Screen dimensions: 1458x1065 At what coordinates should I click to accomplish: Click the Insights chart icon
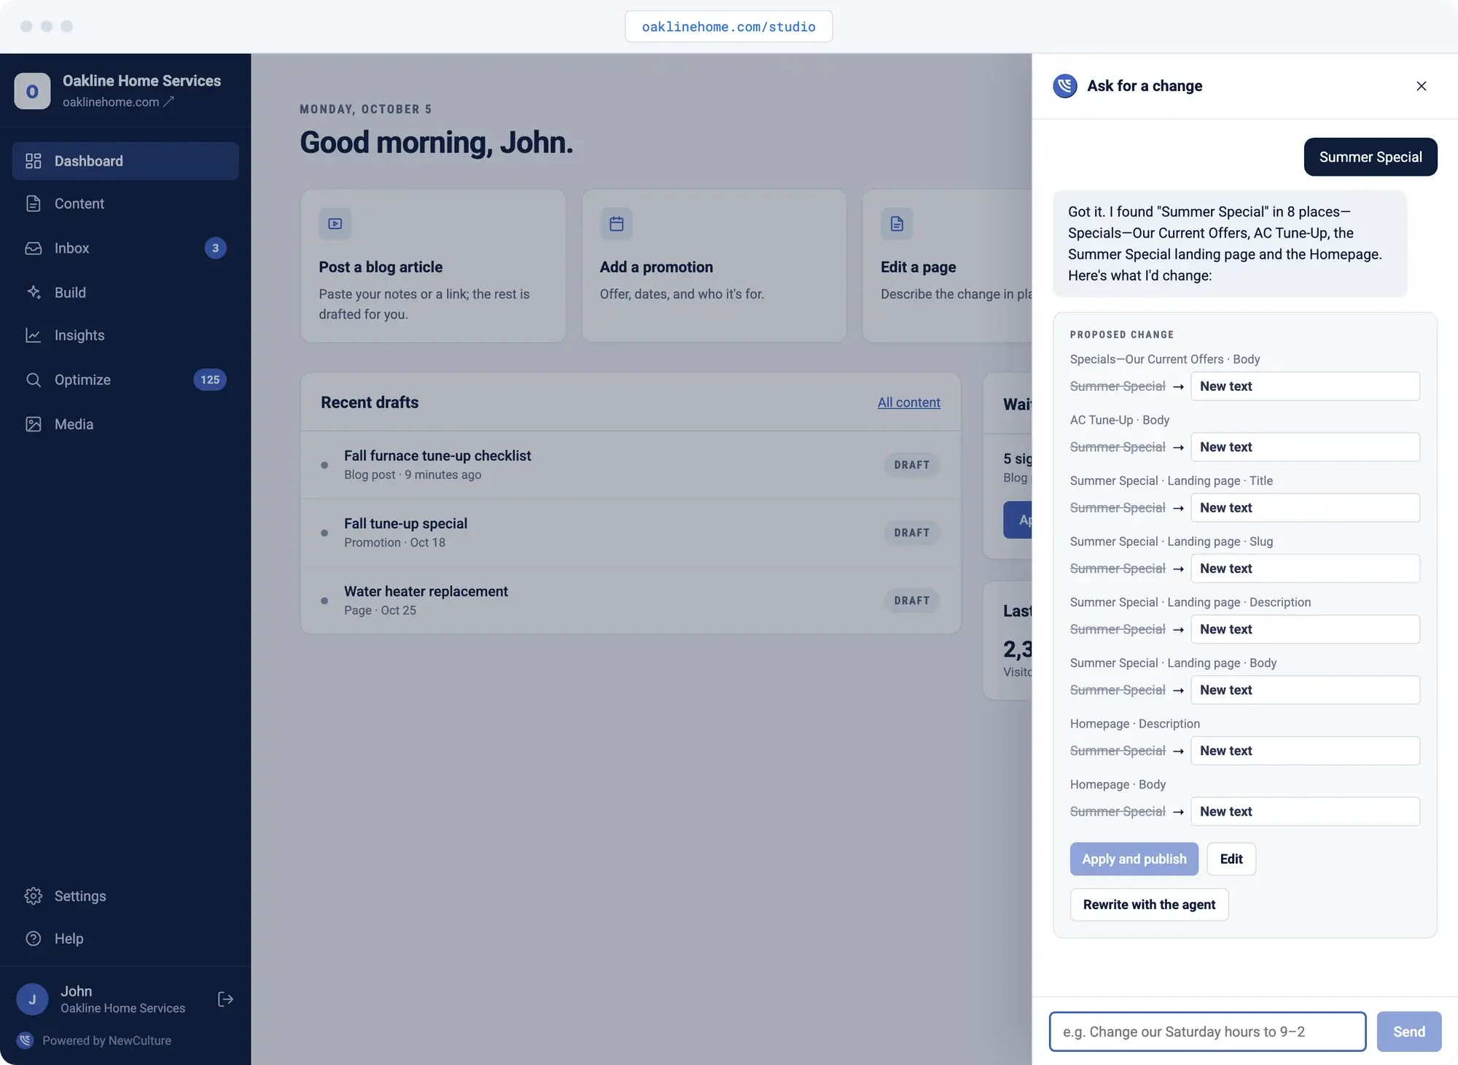pyautogui.click(x=34, y=335)
